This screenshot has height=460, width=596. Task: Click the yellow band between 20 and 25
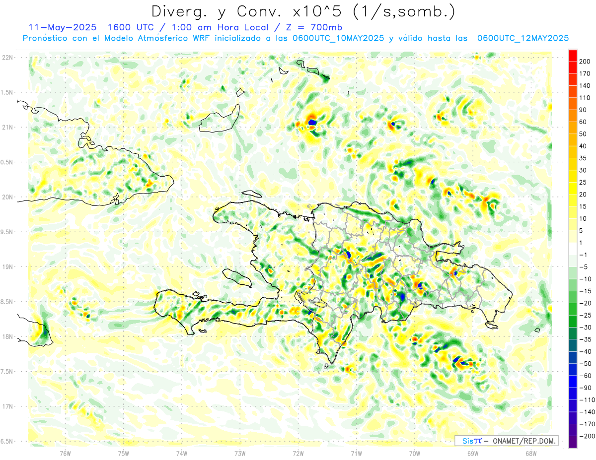[573, 188]
